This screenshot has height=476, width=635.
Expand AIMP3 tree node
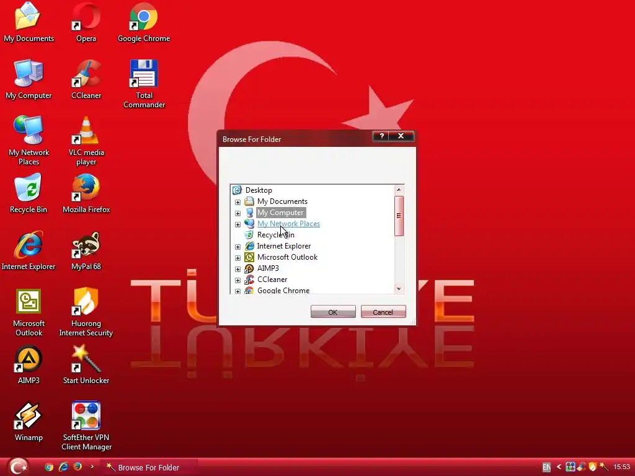coord(238,269)
